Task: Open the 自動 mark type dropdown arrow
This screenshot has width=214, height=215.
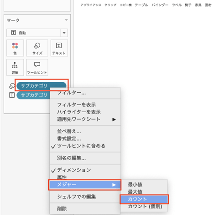Action: coord(64,33)
